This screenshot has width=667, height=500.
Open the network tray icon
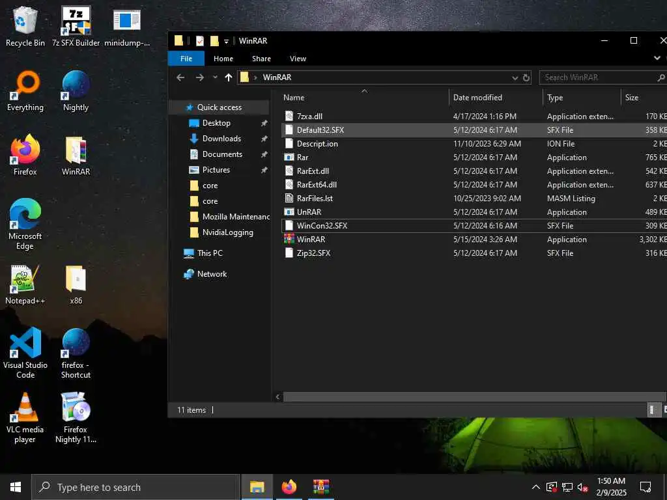pos(567,487)
